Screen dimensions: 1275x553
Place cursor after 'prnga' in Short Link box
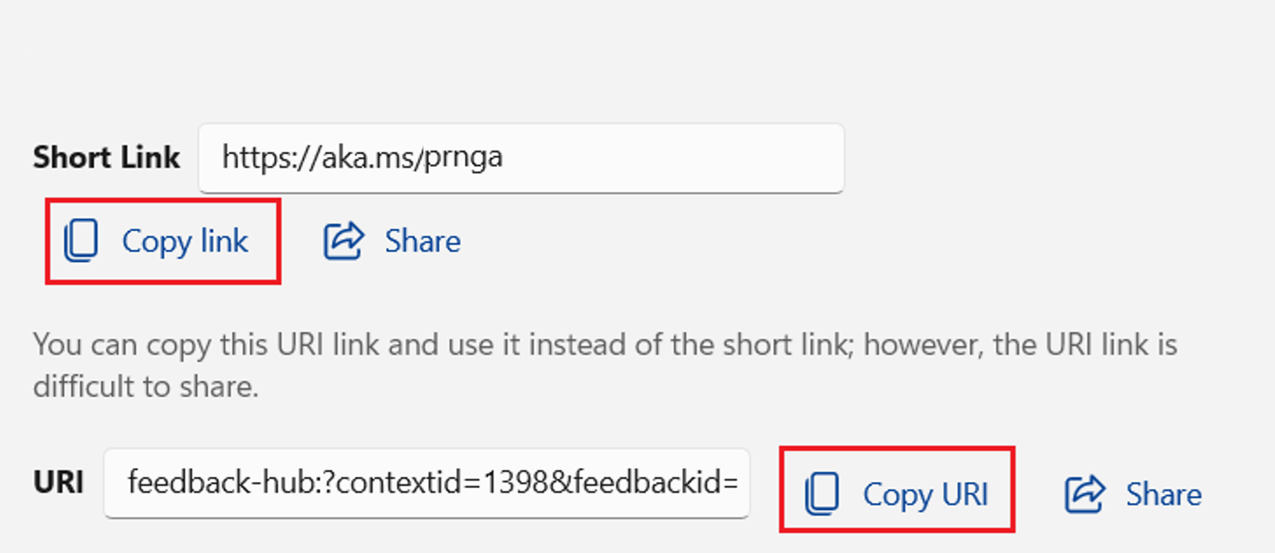click(505, 158)
